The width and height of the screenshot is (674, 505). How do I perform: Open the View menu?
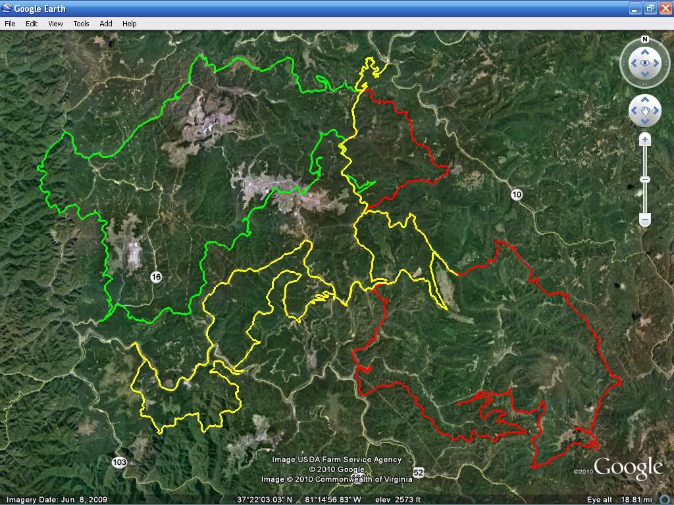pos(55,24)
